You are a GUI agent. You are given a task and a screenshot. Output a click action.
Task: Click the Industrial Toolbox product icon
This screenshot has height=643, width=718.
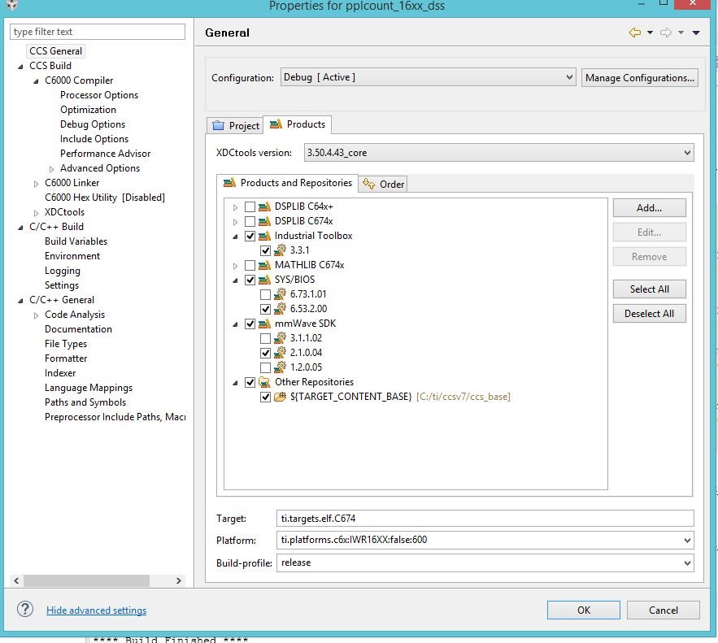tap(264, 237)
